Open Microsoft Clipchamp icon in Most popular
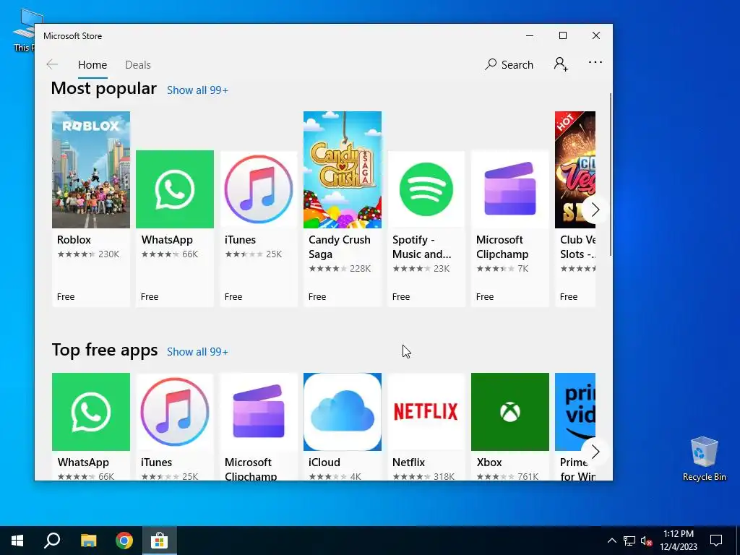 click(509, 189)
